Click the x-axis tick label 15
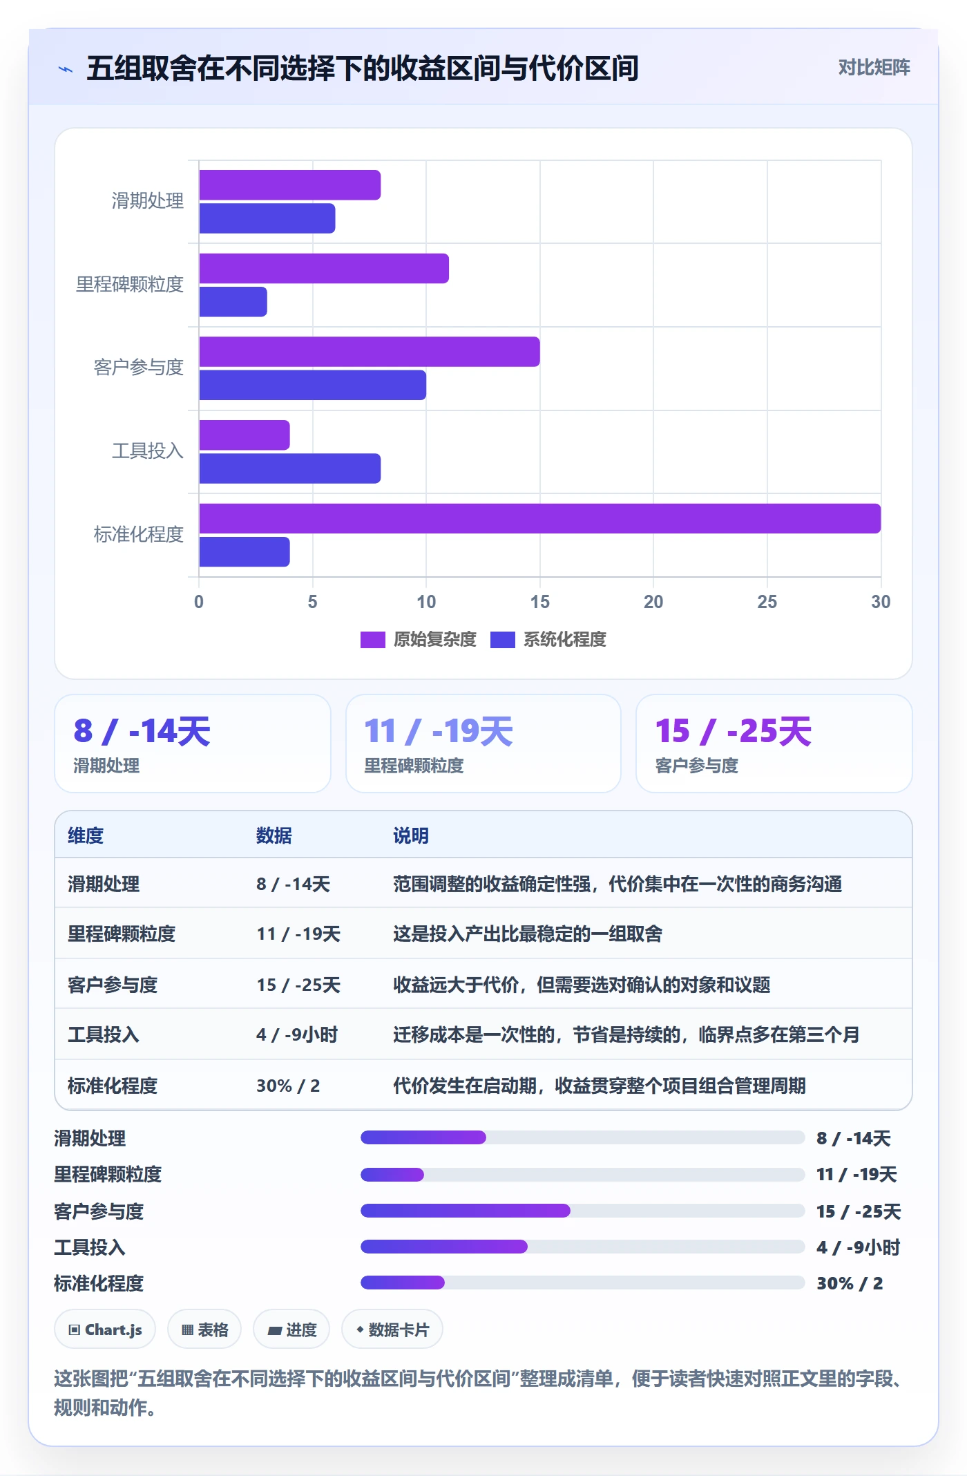 click(x=540, y=602)
